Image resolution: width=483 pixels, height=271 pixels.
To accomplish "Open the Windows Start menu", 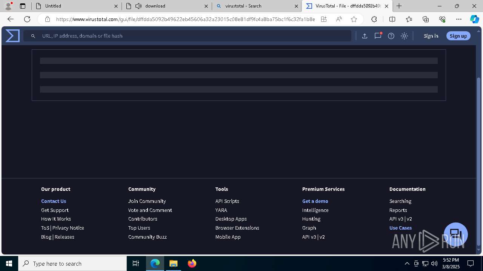I will click(9, 263).
